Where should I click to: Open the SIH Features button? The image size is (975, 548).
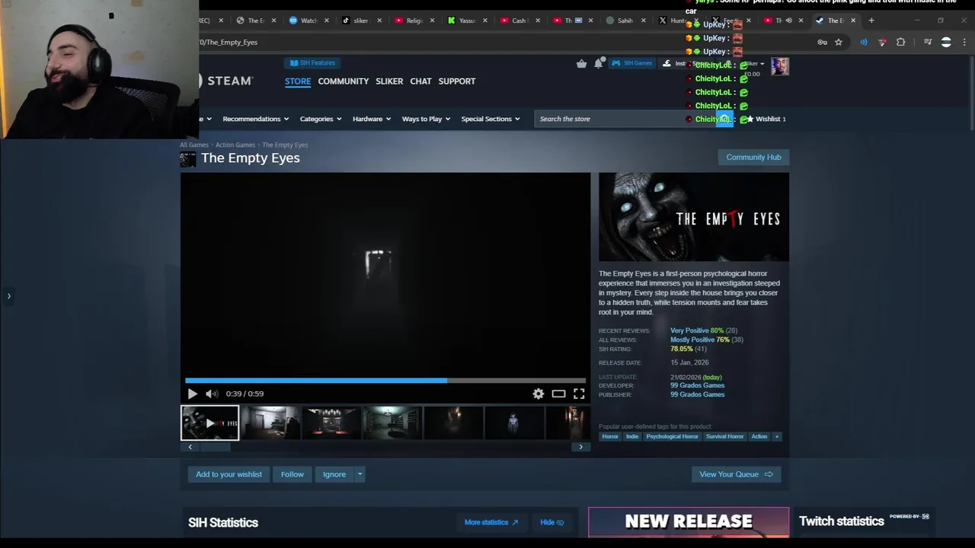click(x=312, y=62)
